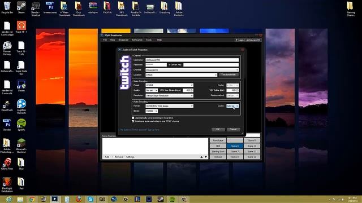This screenshot has height=203, width=362.
Task: Open the Recycle Bin desktop icon
Action: [x=7, y=7]
